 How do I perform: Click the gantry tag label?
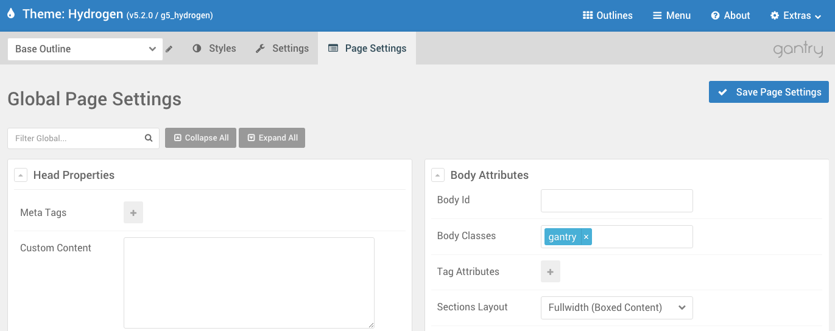click(x=562, y=237)
